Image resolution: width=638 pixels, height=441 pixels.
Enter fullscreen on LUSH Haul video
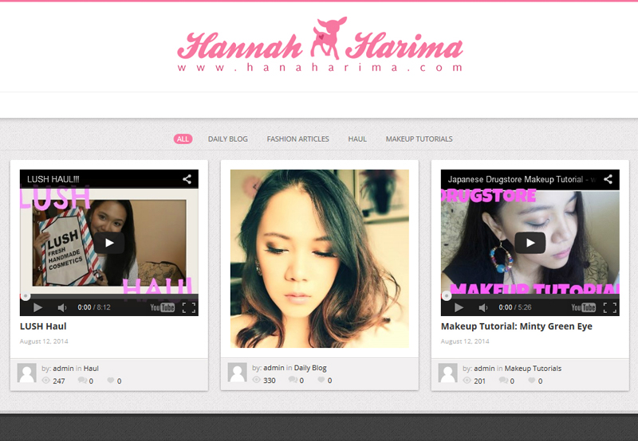pos(189,307)
